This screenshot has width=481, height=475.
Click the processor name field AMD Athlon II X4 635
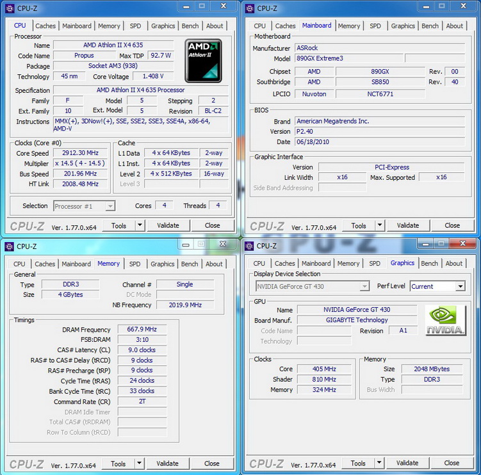113,45
